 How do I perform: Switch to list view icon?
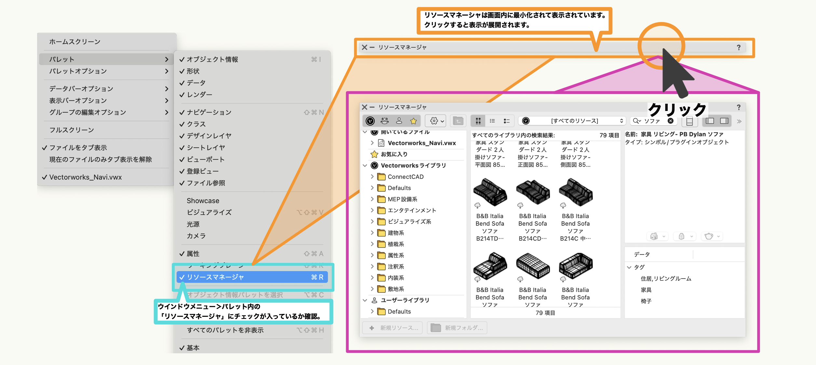pos(492,121)
